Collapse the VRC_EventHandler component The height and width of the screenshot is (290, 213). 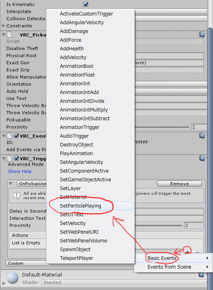coord(4,136)
